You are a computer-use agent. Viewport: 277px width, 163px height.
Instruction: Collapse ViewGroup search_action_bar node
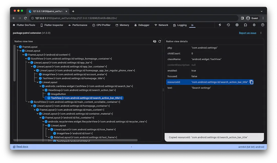tap(43, 90)
